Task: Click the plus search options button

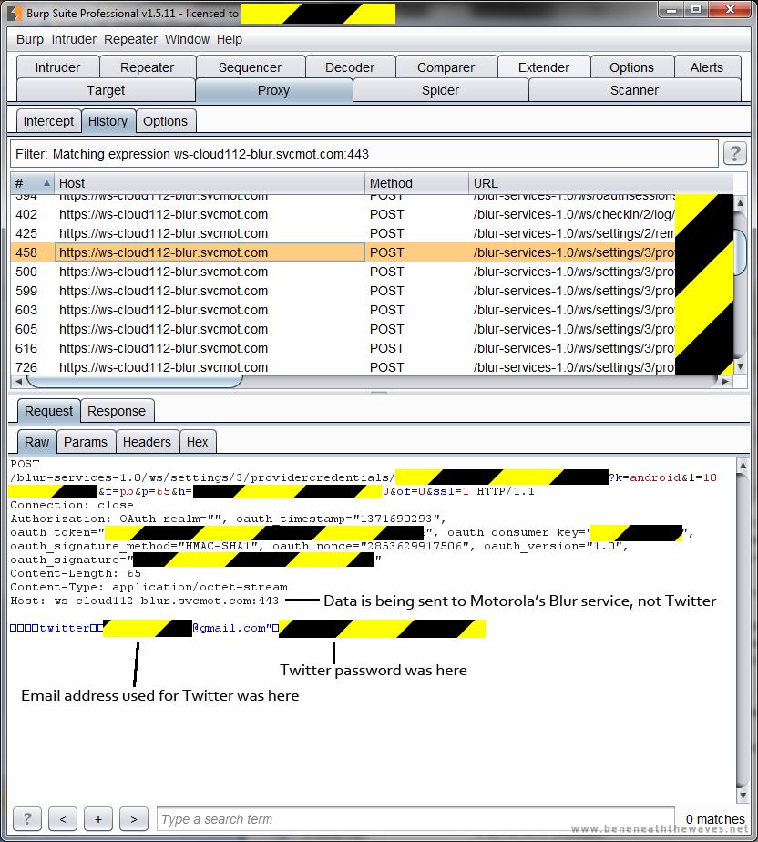Action: 98,819
